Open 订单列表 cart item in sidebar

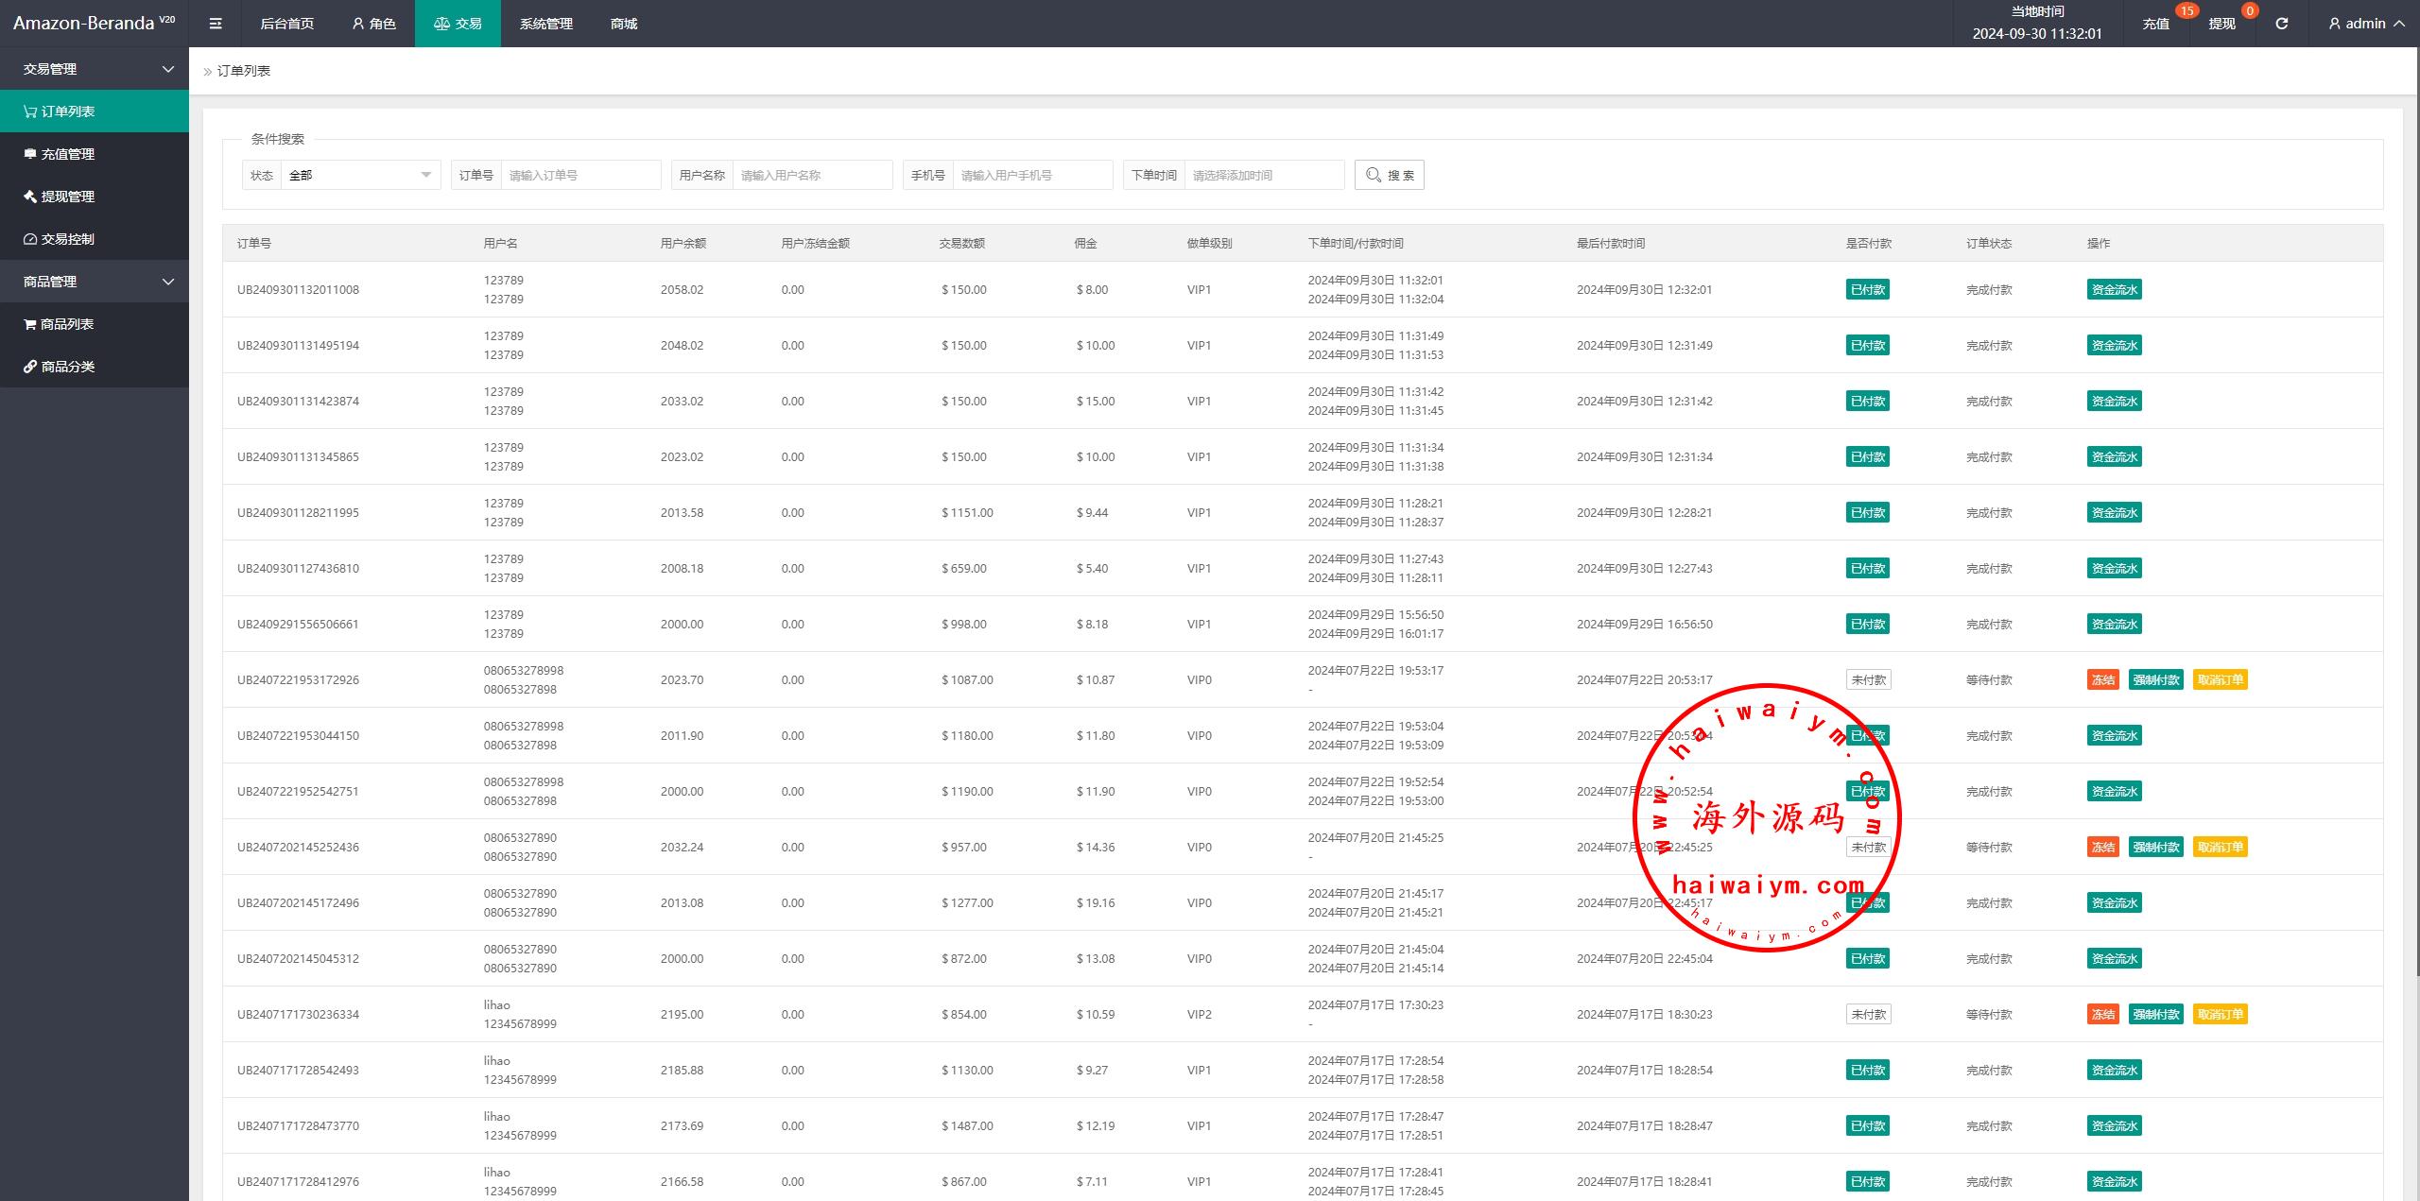[x=68, y=112]
